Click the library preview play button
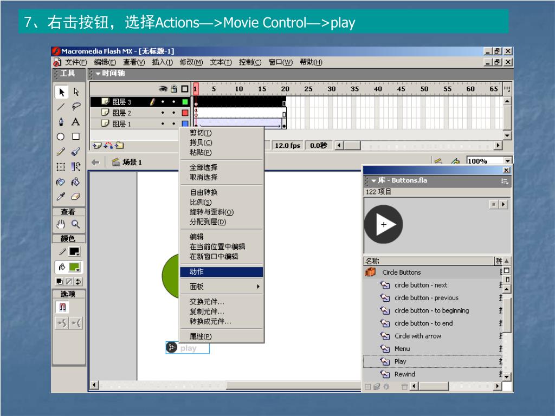Image resolution: width=555 pixels, height=416 pixels. click(x=503, y=204)
